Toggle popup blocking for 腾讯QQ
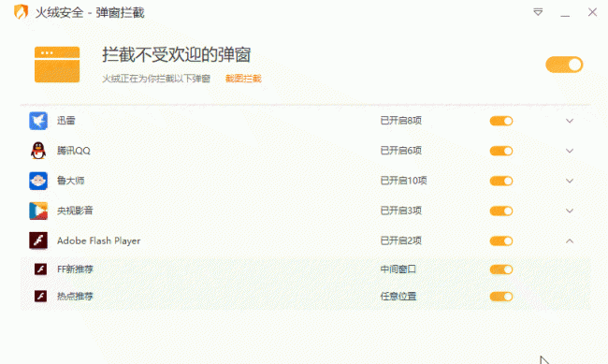608x364 pixels. click(501, 151)
